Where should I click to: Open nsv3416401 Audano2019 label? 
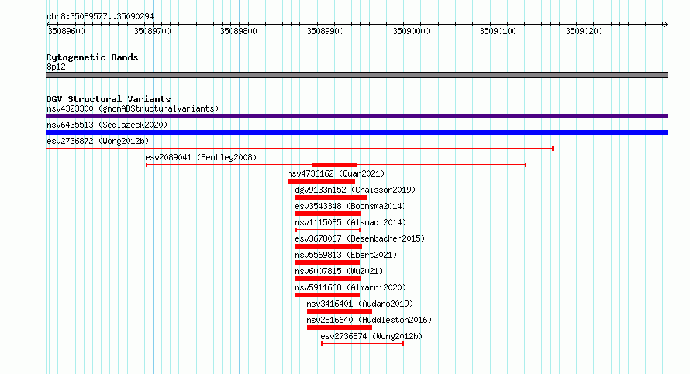[x=360, y=304]
